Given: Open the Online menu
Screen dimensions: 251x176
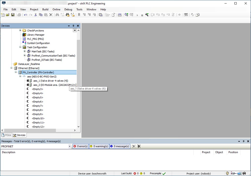Looking at the screenshot, I should [x=56, y=9].
